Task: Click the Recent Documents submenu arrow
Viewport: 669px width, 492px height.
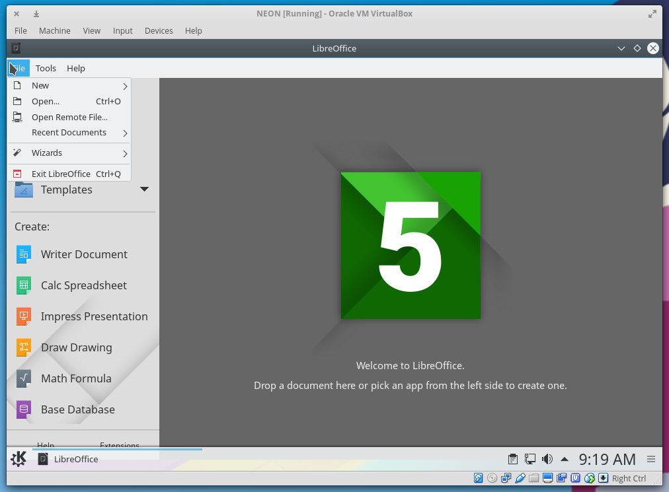Action: click(125, 133)
